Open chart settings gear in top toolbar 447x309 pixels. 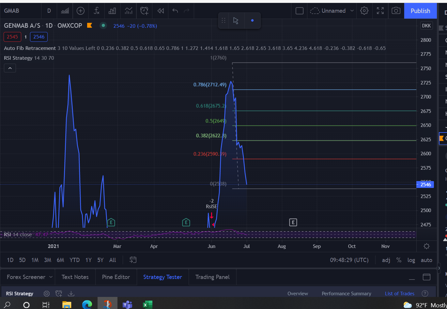pyautogui.click(x=364, y=11)
